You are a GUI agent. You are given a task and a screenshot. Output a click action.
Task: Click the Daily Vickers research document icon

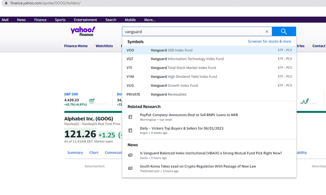click(x=130, y=130)
